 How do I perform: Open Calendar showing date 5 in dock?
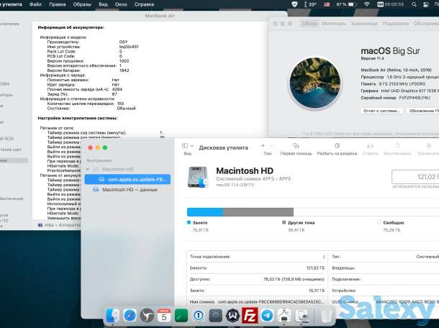[164, 316]
